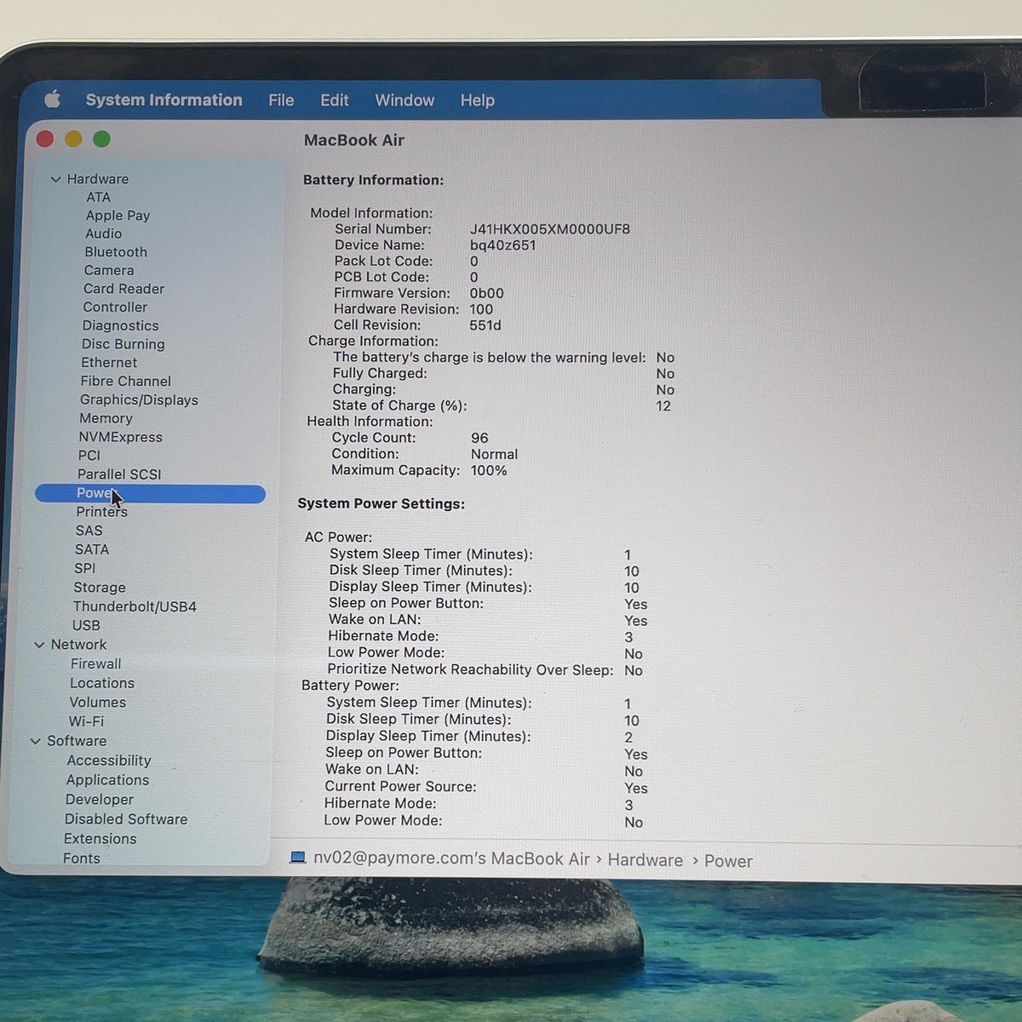
Task: Click the Maximum Capacity value 100%
Action: pyautogui.click(x=489, y=471)
